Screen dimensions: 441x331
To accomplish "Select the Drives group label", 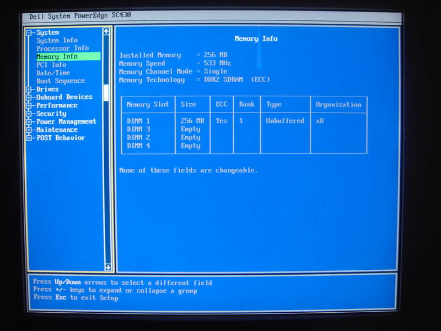I will click(x=47, y=89).
